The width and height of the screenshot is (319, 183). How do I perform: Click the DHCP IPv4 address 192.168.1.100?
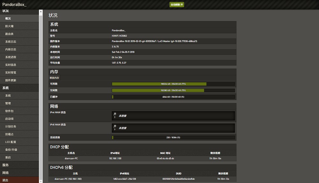coord(115,158)
